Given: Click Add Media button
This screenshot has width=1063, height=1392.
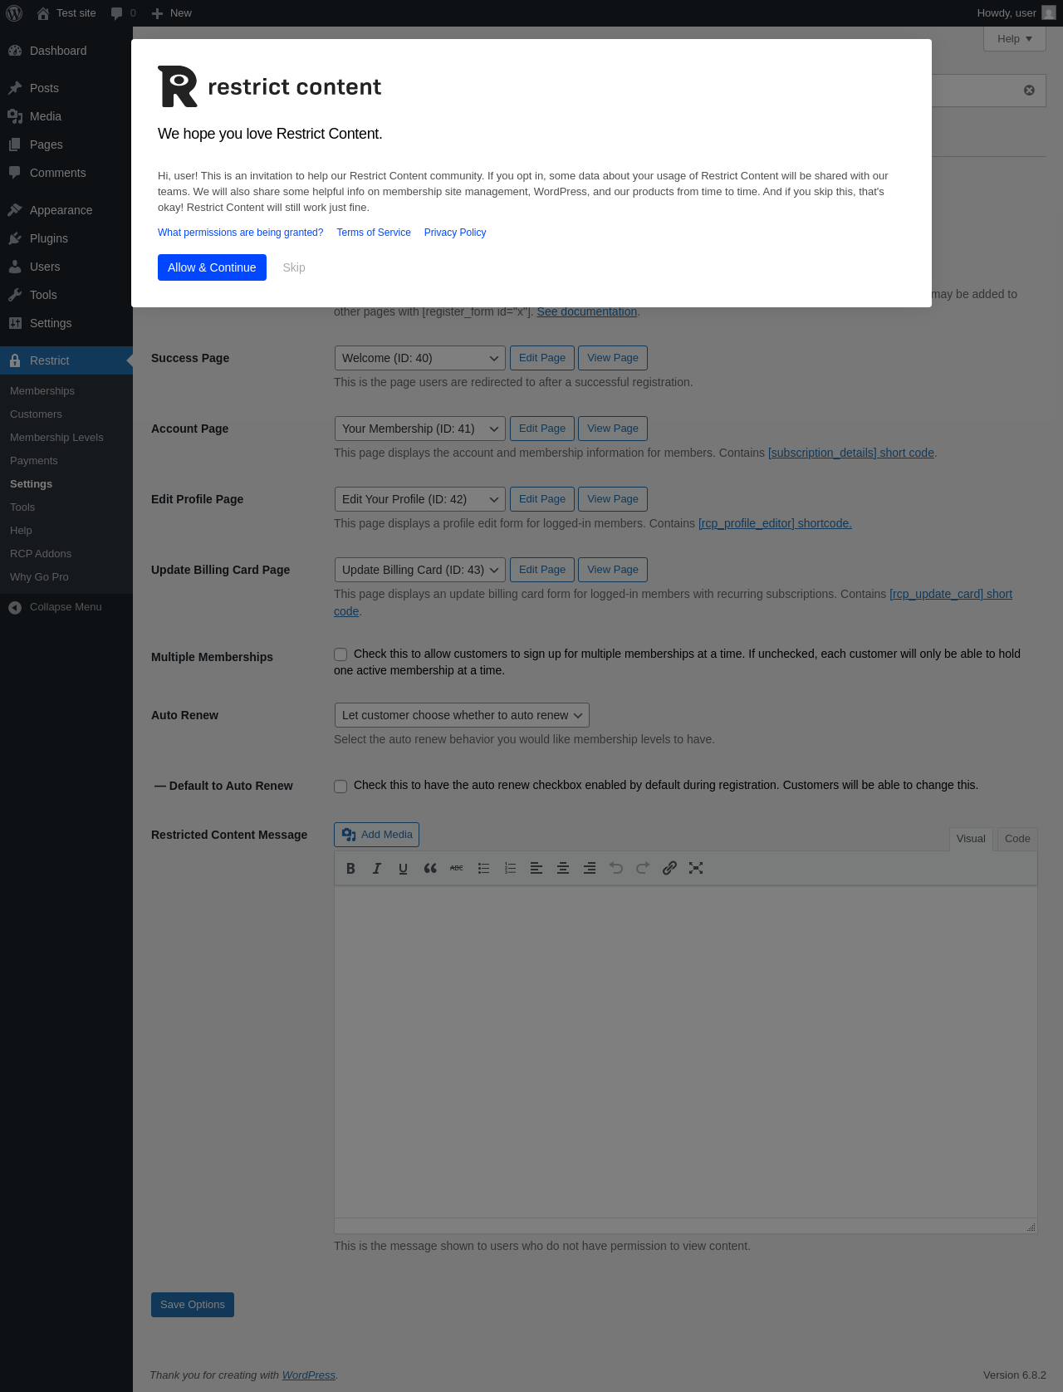Looking at the screenshot, I should point(376,835).
